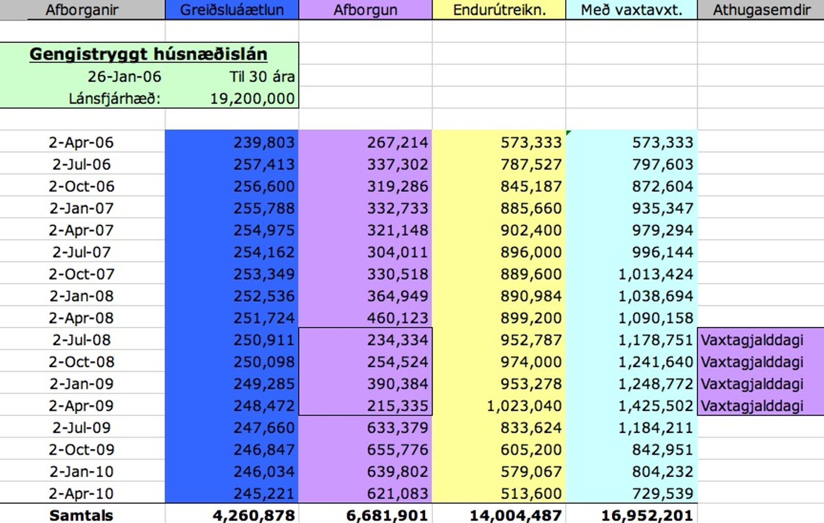The height and width of the screenshot is (523, 824).
Task: Click cell with value 935,347
Action: [x=631, y=208]
